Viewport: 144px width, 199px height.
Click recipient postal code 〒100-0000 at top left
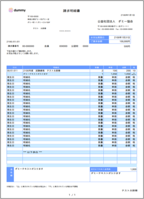(33, 16)
